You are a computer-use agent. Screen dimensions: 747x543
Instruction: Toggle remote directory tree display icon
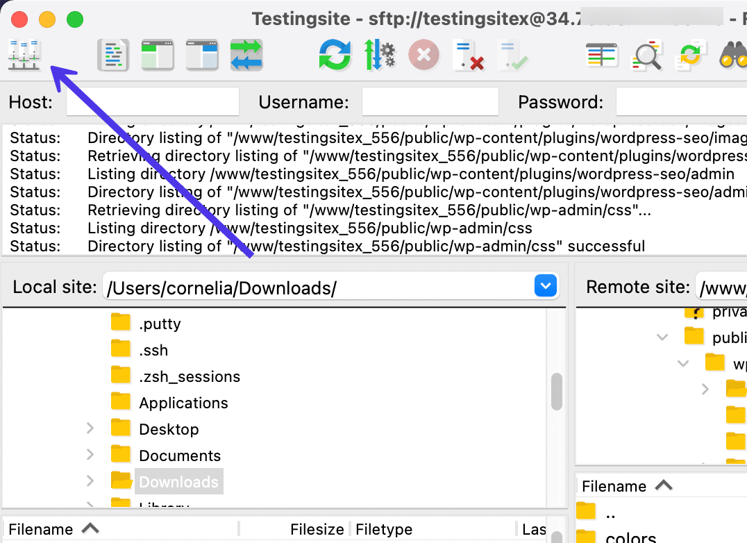pyautogui.click(x=202, y=55)
